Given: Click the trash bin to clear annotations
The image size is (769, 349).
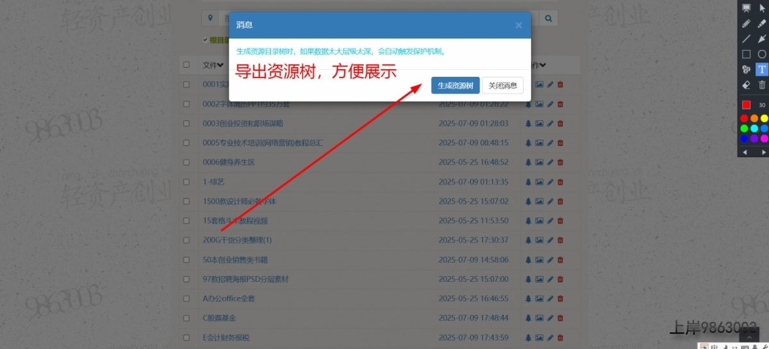Looking at the screenshot, I should [x=762, y=85].
